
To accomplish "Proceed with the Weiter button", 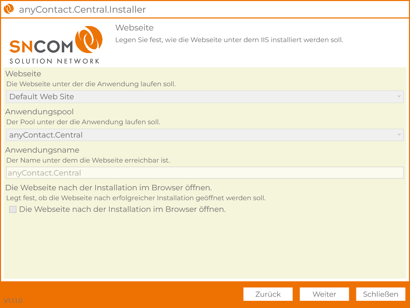I will [324, 294].
